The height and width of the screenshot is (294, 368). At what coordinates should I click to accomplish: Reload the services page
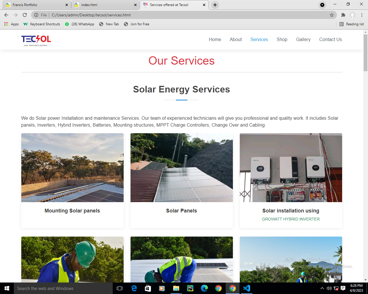[25, 15]
